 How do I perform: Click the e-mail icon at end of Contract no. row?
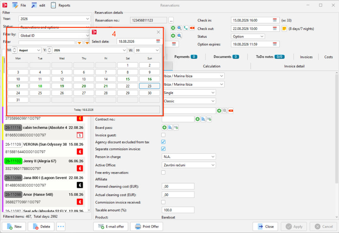(209, 119)
